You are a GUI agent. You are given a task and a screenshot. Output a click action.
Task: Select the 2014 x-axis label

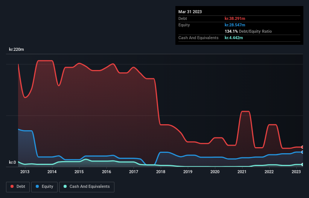click(52, 172)
